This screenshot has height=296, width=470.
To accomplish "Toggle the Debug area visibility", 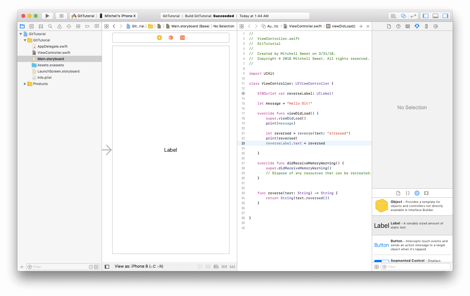I will click(x=435, y=16).
